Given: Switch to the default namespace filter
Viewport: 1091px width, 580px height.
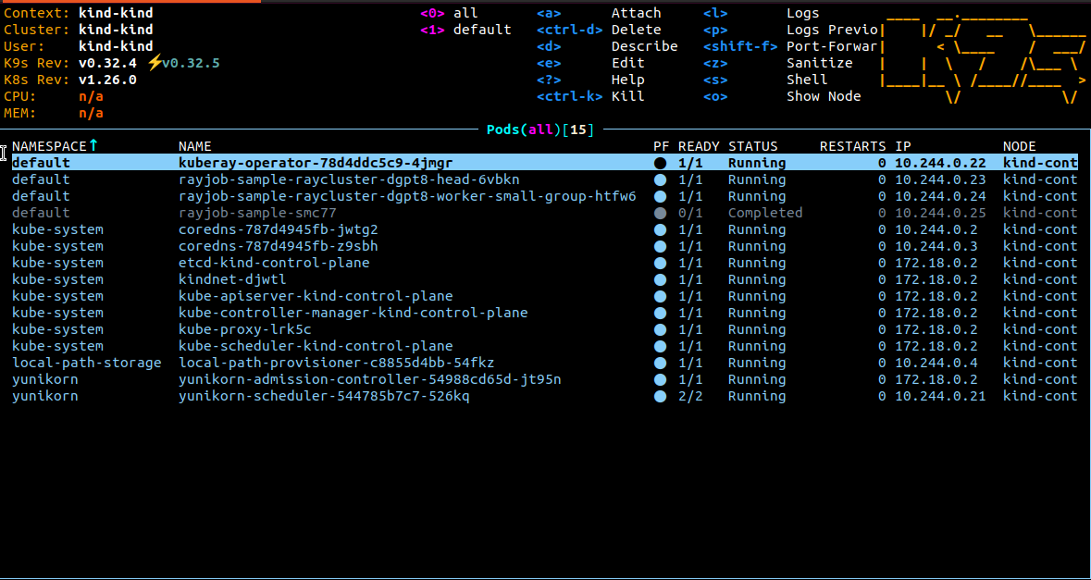Looking at the screenshot, I should click(481, 30).
